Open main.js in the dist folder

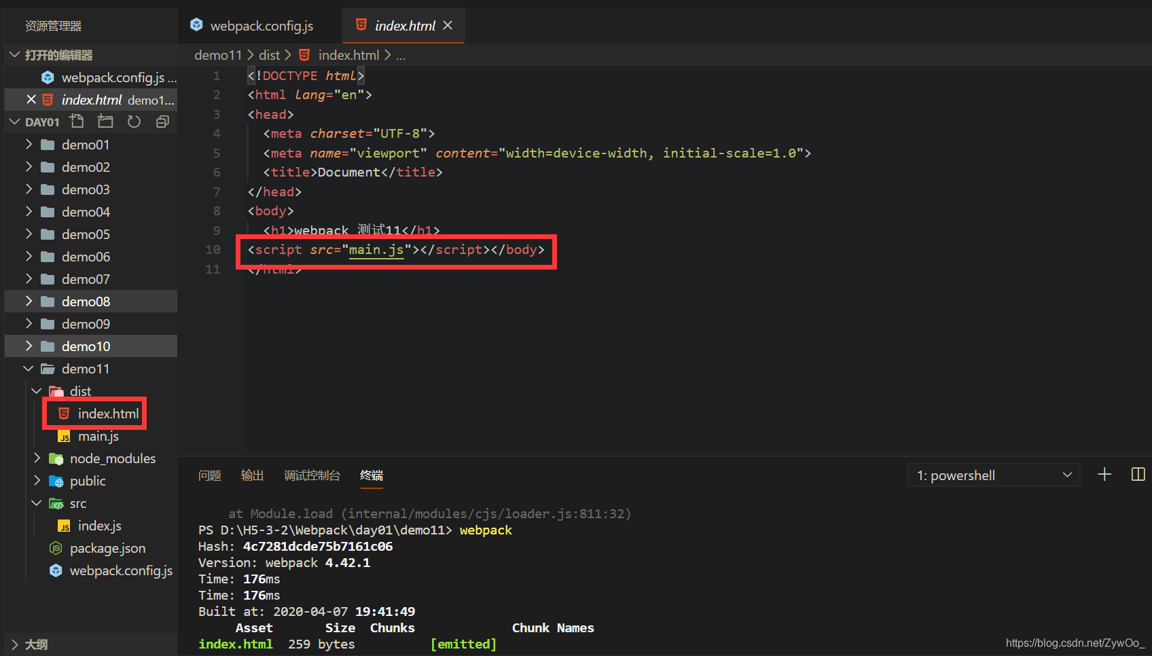pyautogui.click(x=91, y=436)
